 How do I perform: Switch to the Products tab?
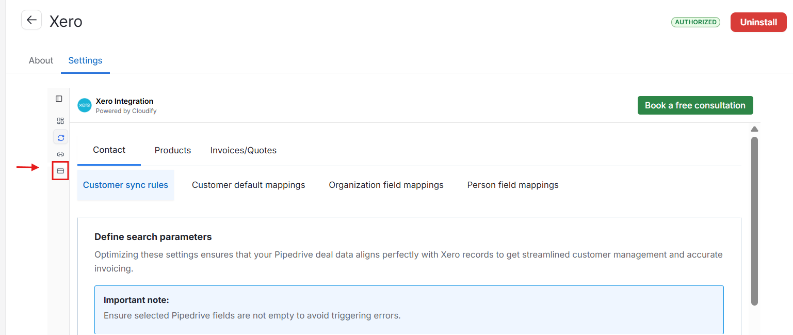click(x=173, y=150)
